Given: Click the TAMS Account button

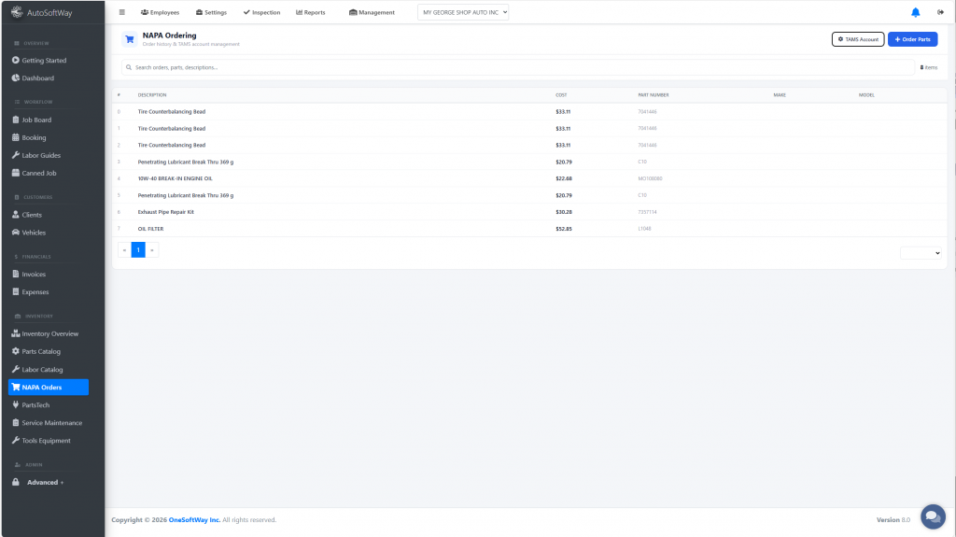Looking at the screenshot, I should click(x=857, y=39).
